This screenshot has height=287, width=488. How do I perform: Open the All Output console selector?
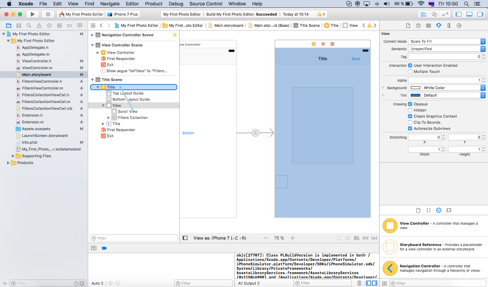coord(249,283)
